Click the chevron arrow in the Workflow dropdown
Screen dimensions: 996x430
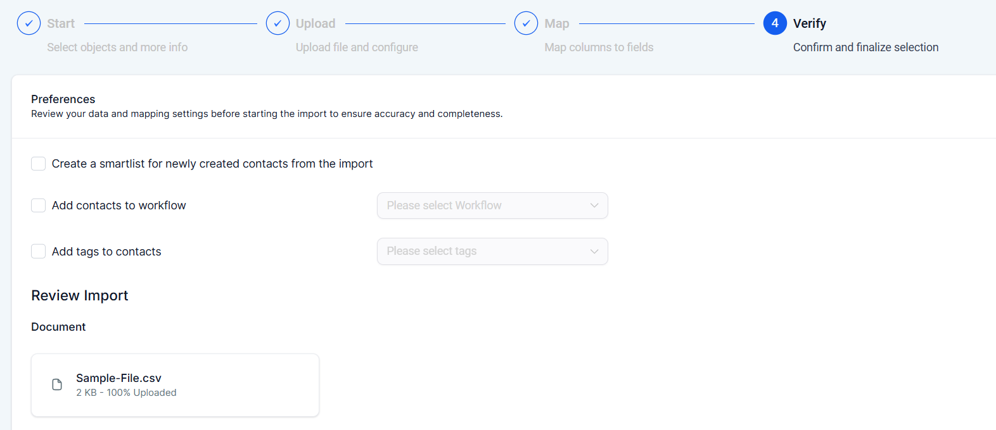[x=594, y=206]
